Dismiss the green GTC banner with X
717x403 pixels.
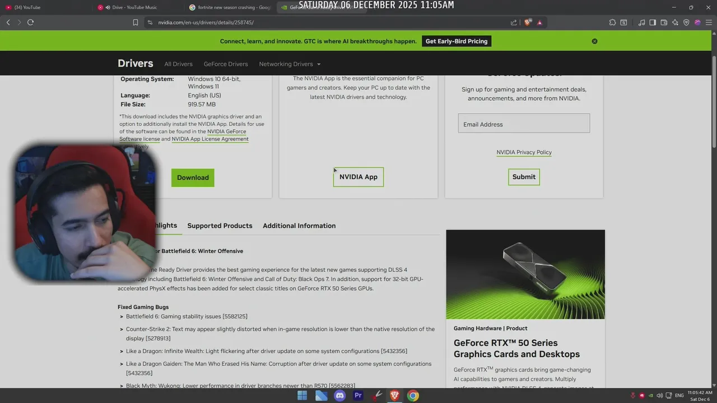coord(594,41)
